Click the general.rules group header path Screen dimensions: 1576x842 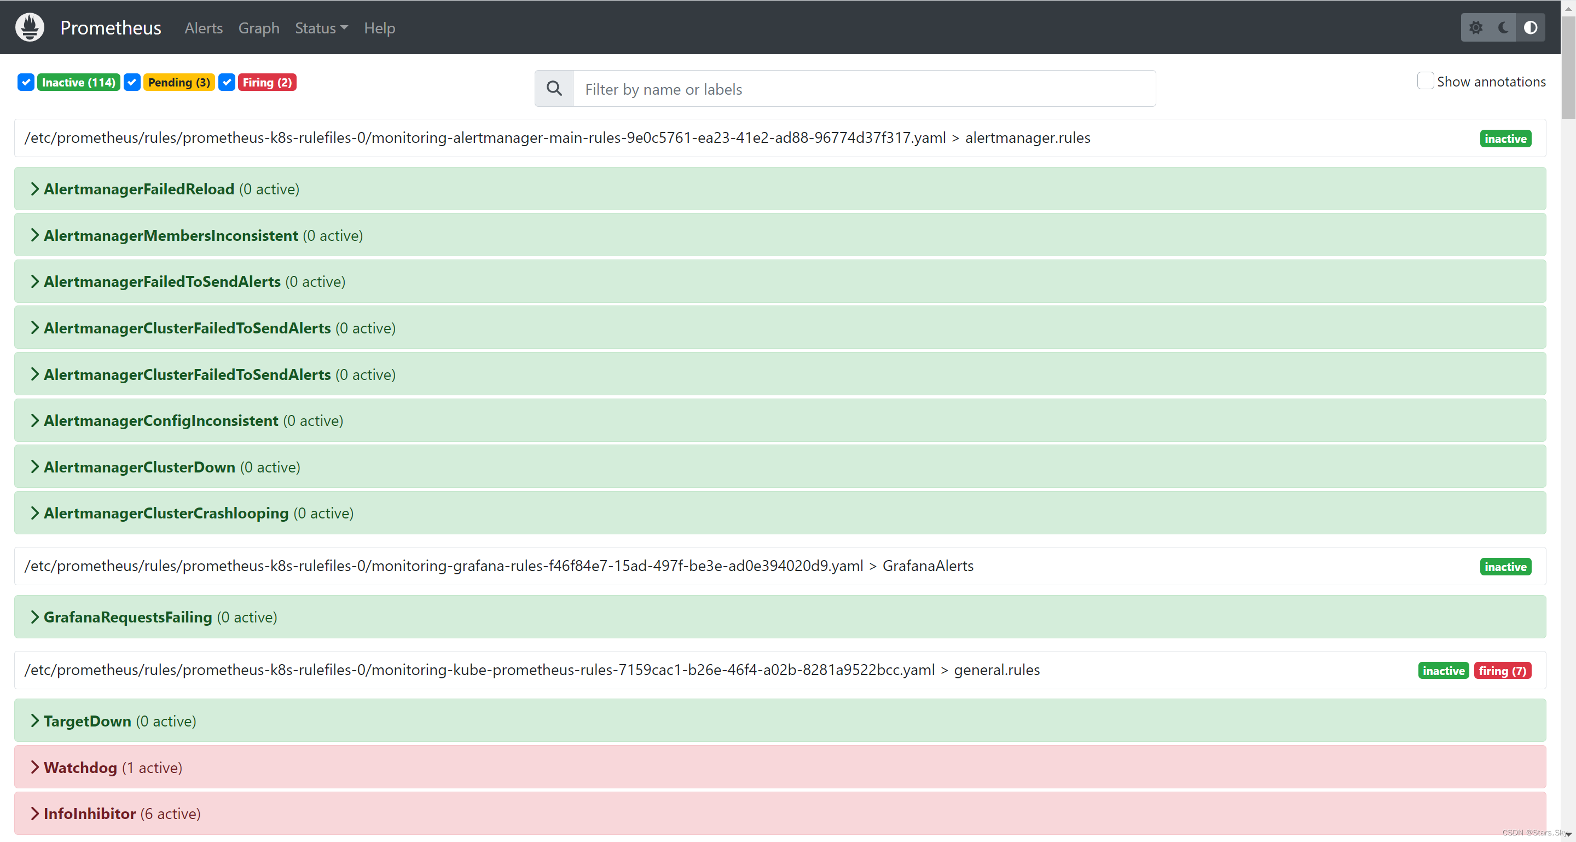pyautogui.click(x=532, y=670)
